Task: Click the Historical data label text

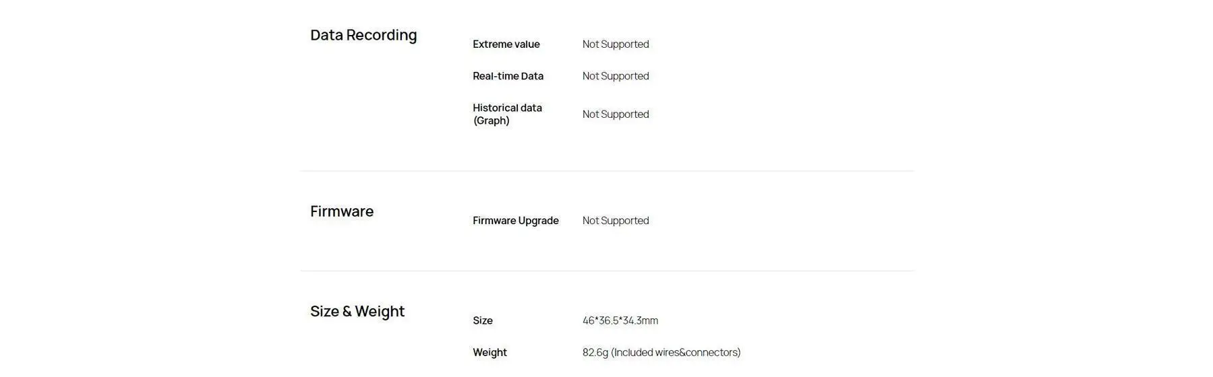Action: [x=507, y=108]
